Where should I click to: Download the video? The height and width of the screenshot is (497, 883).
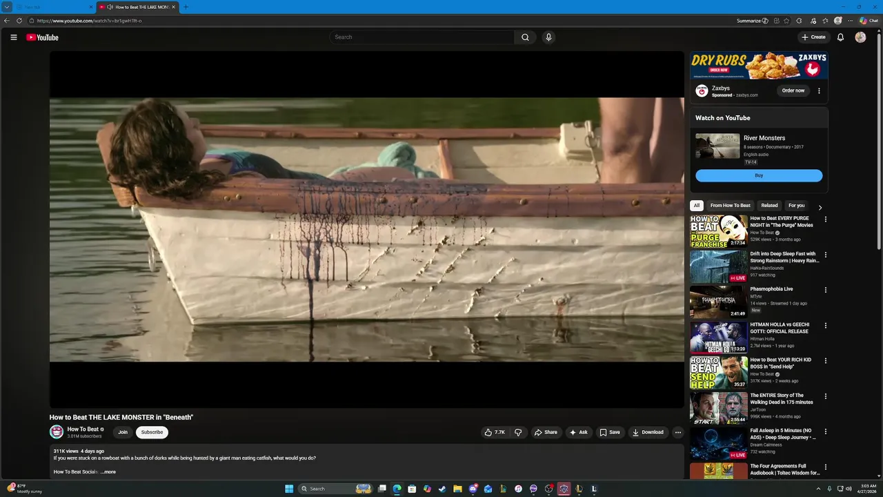point(648,432)
